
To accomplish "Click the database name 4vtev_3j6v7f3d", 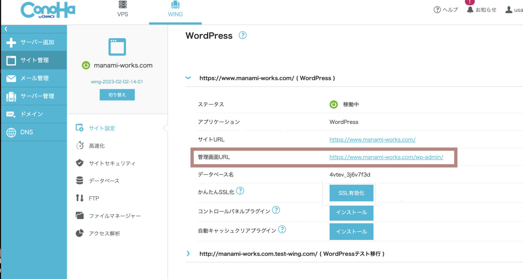I will pos(350,175).
